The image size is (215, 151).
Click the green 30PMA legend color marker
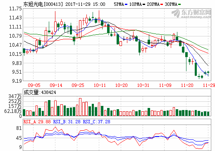(x=179, y=5)
